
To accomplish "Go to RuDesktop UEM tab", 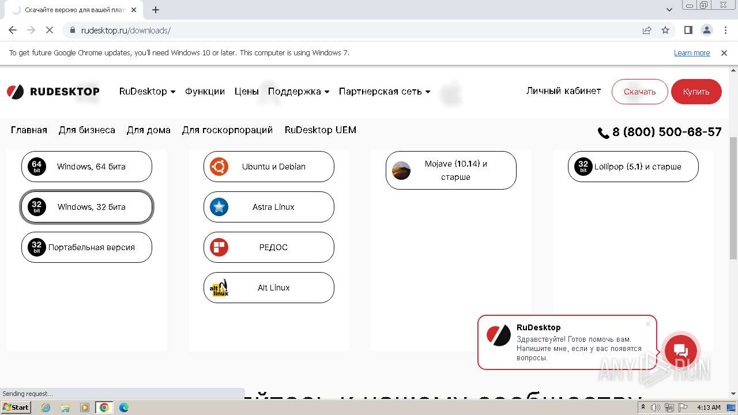I will [321, 130].
